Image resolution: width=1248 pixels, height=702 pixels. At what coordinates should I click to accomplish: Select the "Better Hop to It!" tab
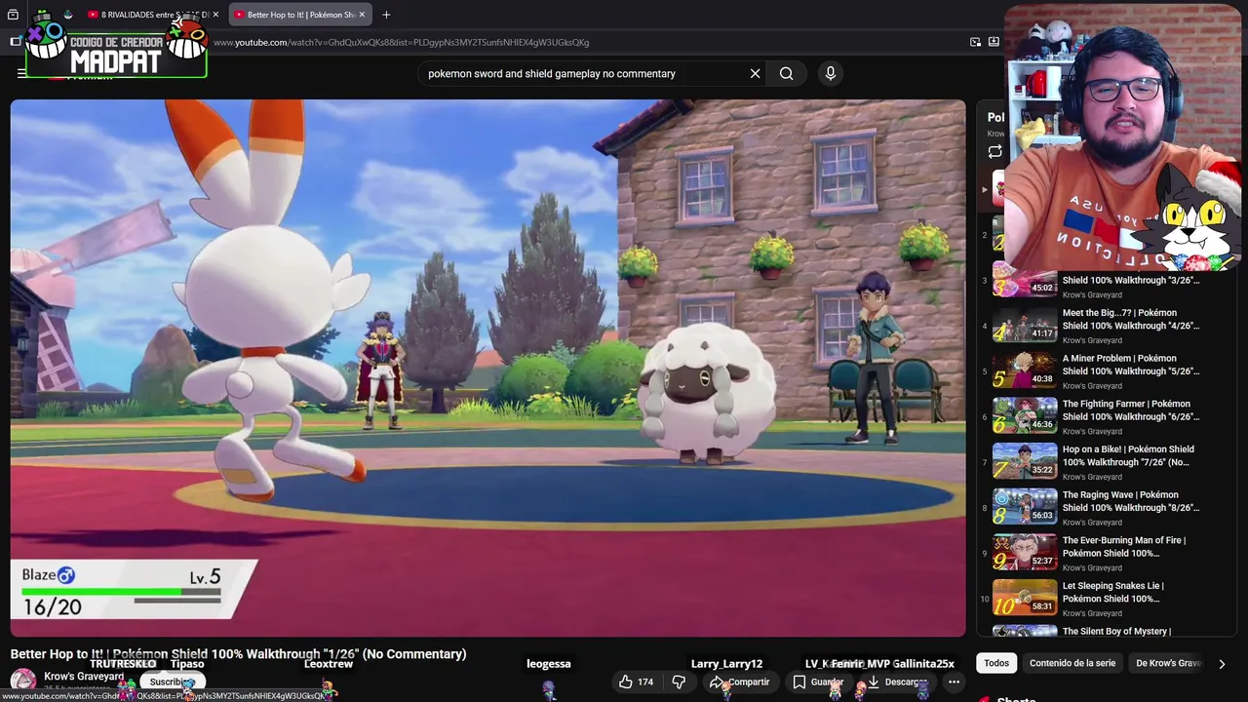click(298, 15)
